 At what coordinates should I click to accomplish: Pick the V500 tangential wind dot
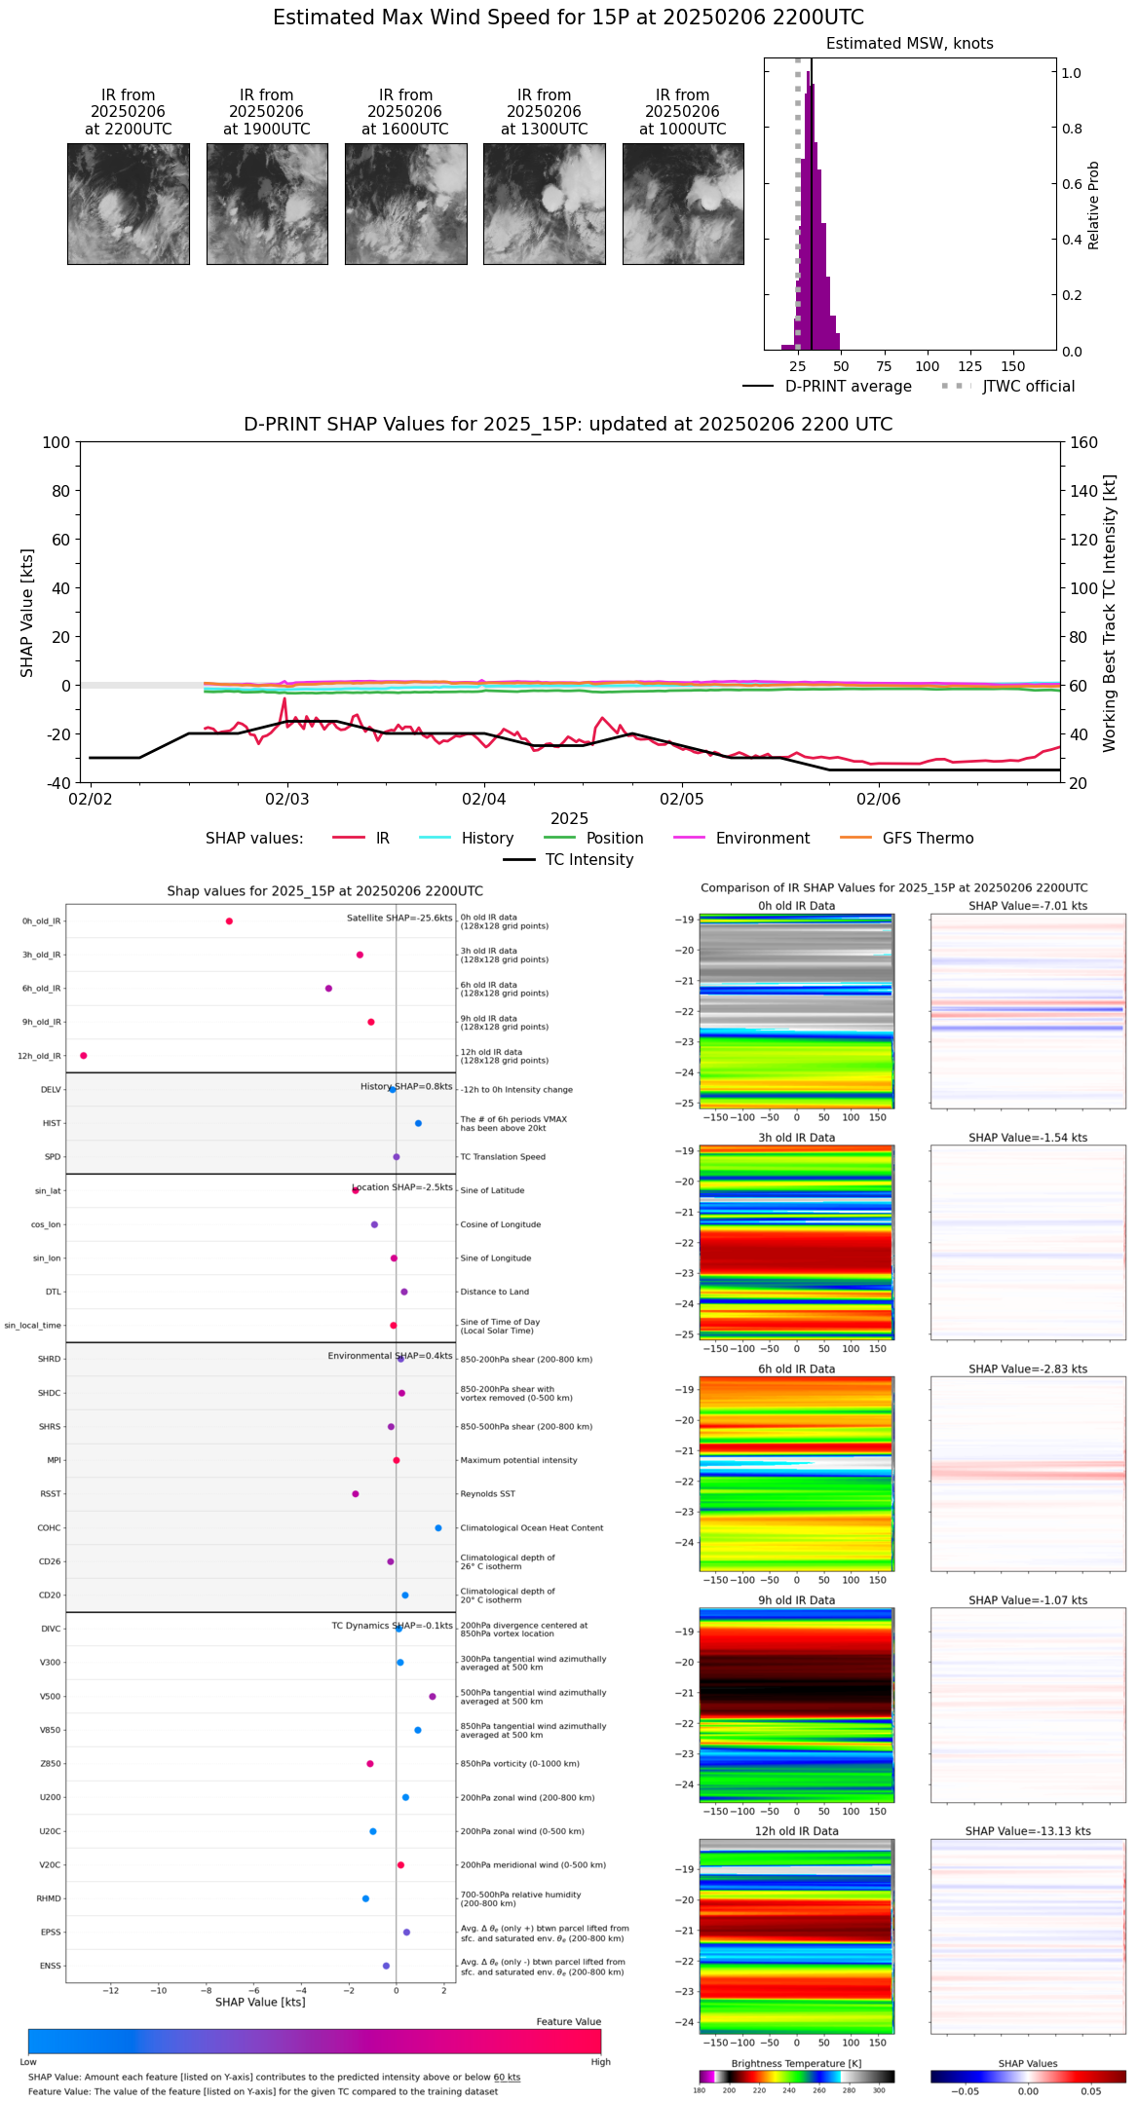(433, 1697)
